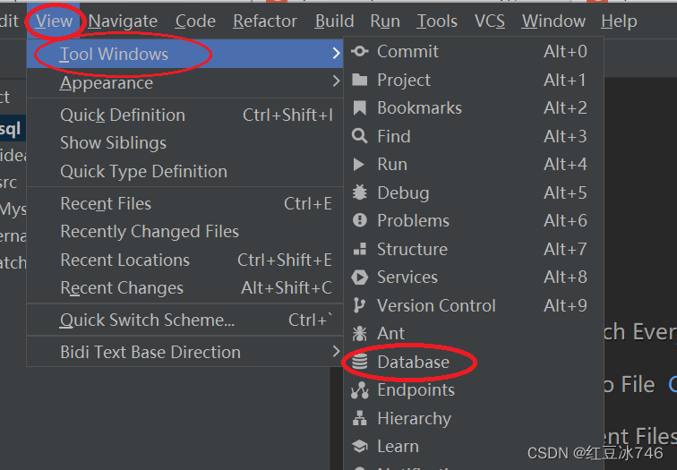The width and height of the screenshot is (677, 470).
Task: Open the VCS menu
Action: point(490,21)
